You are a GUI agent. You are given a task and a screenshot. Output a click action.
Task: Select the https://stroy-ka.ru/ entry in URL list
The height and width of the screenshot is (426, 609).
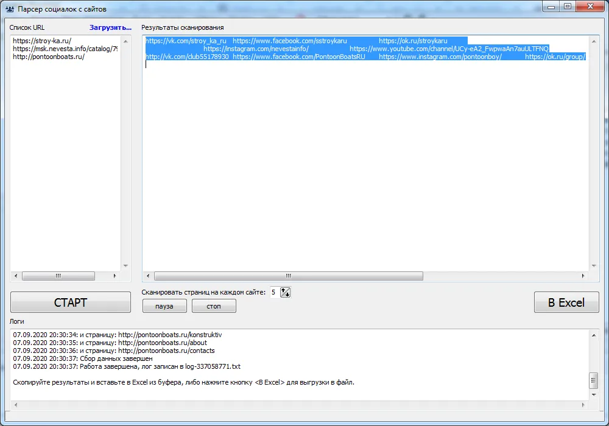[42, 41]
